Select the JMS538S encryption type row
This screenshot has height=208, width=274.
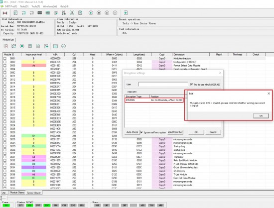point(154,100)
